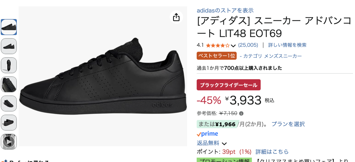Select the first side-view shoe thumbnail
This screenshot has height=162, width=355.
(x=9, y=27)
